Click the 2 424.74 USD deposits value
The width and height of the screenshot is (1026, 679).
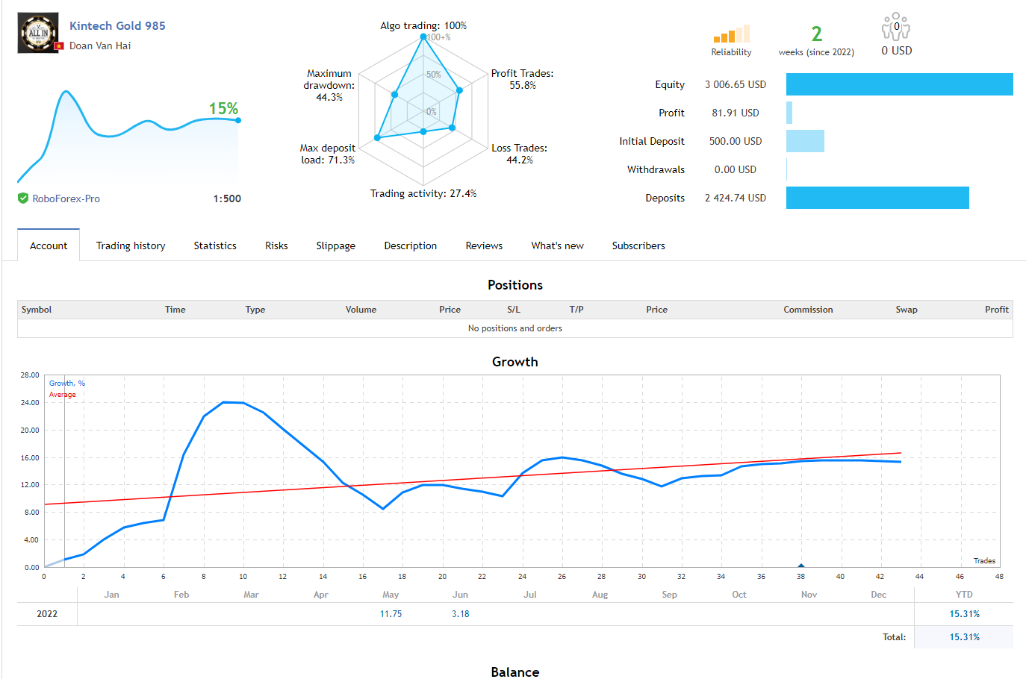click(x=736, y=198)
